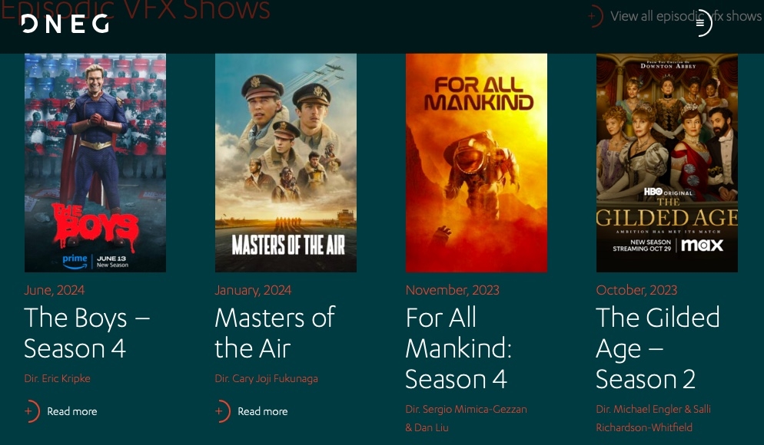Click Dir. Eric Kripke text
The height and width of the screenshot is (445, 764).
(57, 378)
